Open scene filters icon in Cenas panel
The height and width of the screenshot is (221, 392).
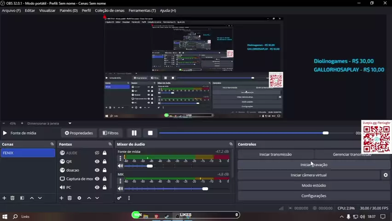point(22,198)
